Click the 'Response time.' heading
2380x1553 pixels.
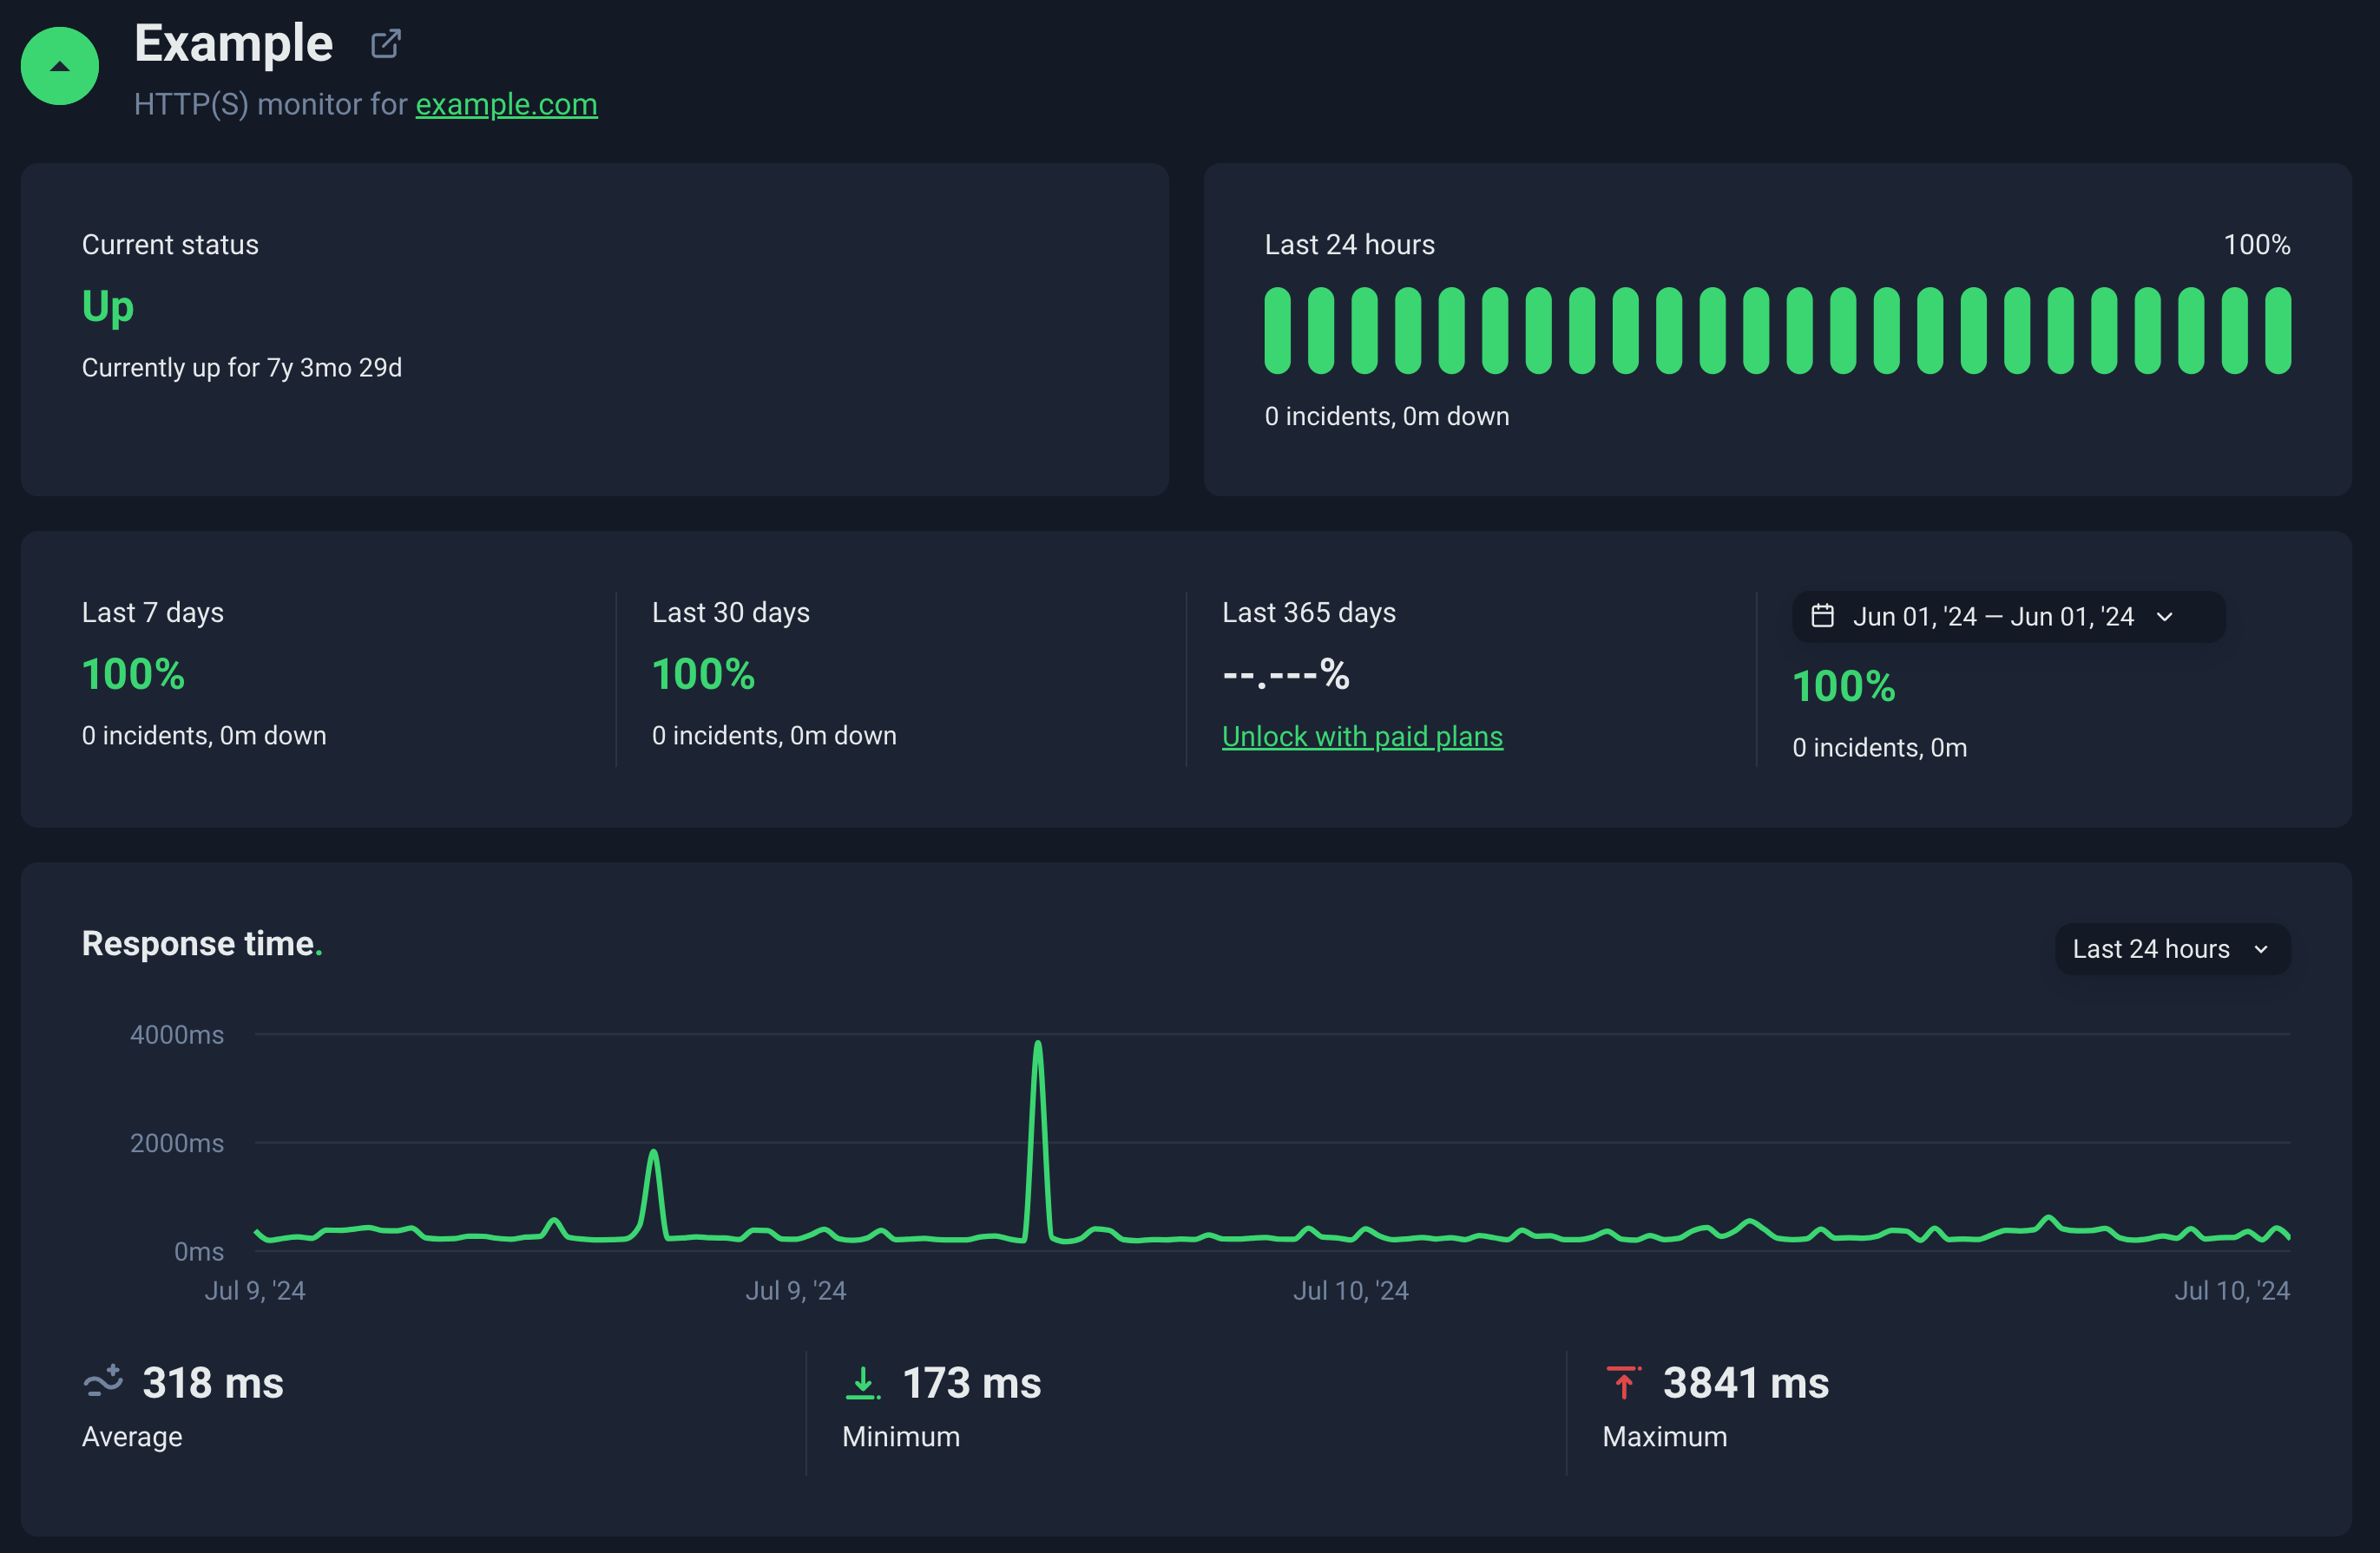click(x=202, y=943)
